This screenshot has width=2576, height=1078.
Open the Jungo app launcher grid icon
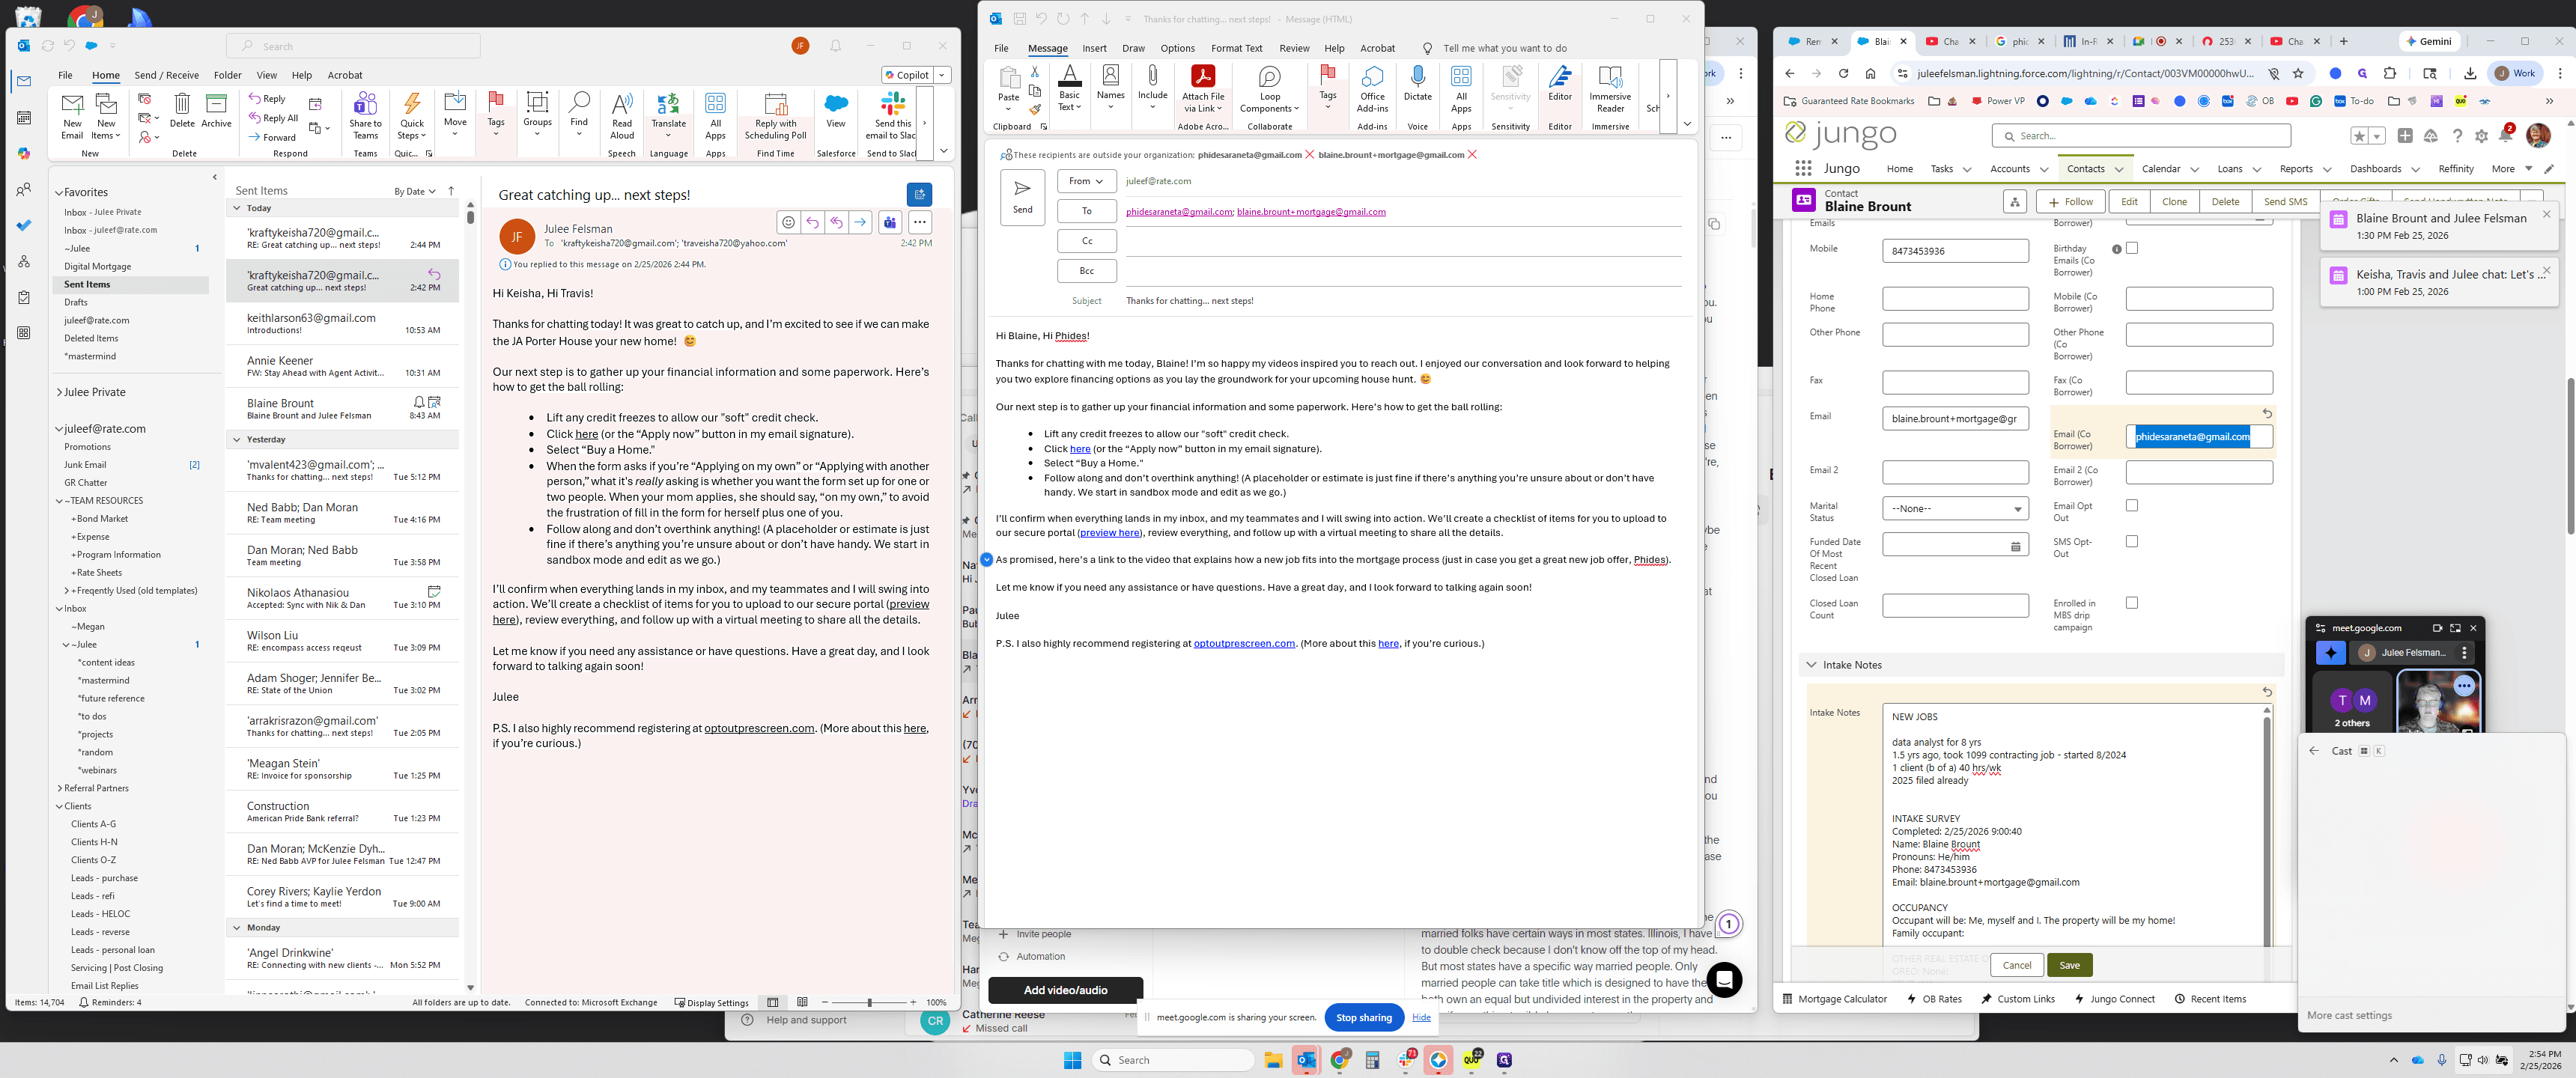[x=1802, y=168]
